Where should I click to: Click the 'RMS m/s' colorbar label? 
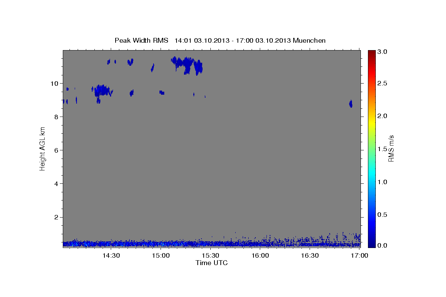pyautogui.click(x=391, y=149)
